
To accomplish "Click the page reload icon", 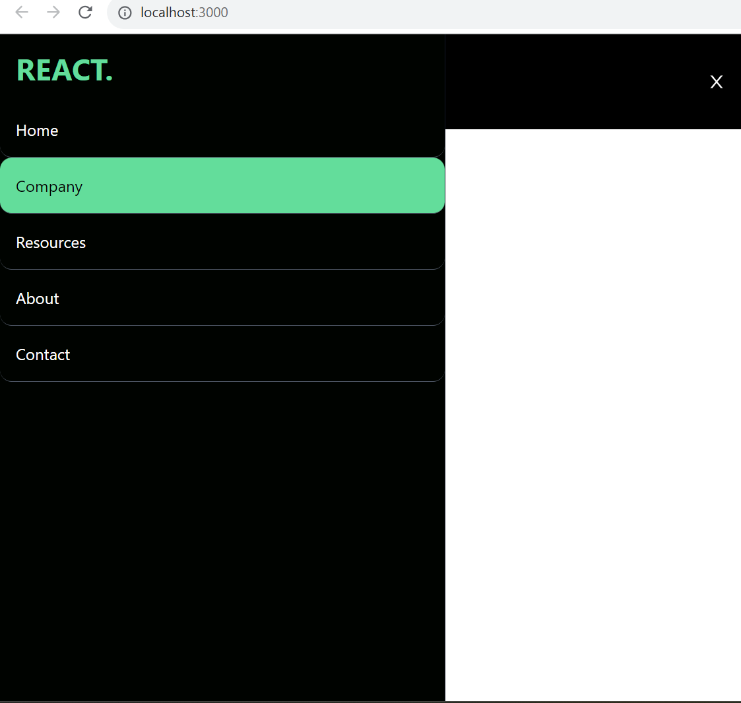I will pyautogui.click(x=85, y=12).
